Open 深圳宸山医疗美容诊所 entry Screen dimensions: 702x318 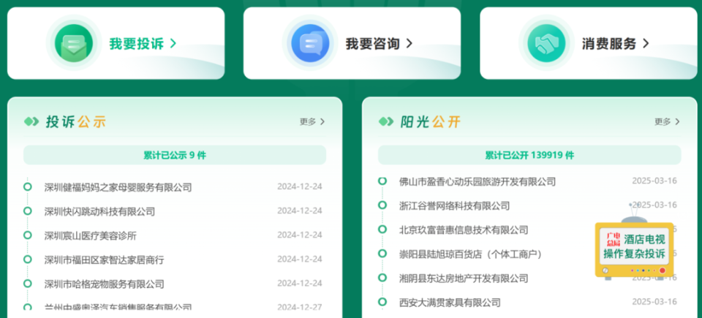coord(90,235)
